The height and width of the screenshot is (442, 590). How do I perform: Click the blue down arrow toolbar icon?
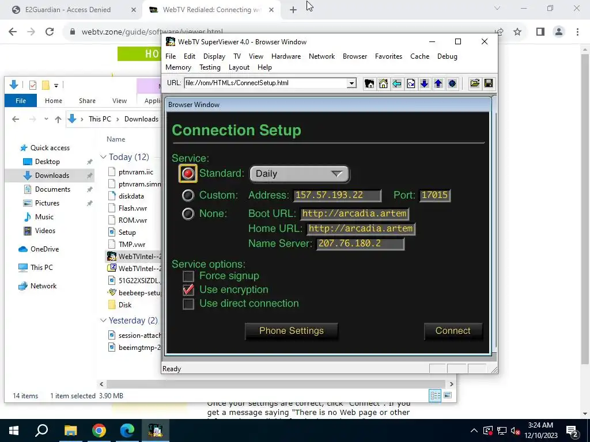coord(425,83)
